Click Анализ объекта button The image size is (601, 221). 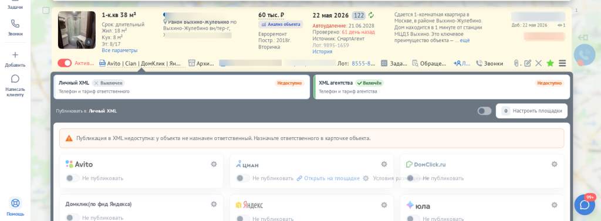coord(281,25)
